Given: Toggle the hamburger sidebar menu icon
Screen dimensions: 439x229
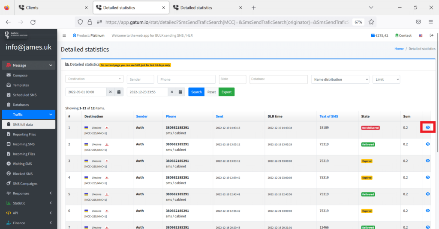Looking at the screenshot, I should (x=64, y=35).
